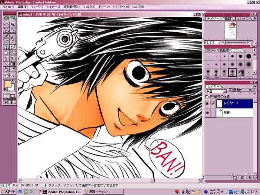Reset to default black and white colors

click(x=5, y=90)
